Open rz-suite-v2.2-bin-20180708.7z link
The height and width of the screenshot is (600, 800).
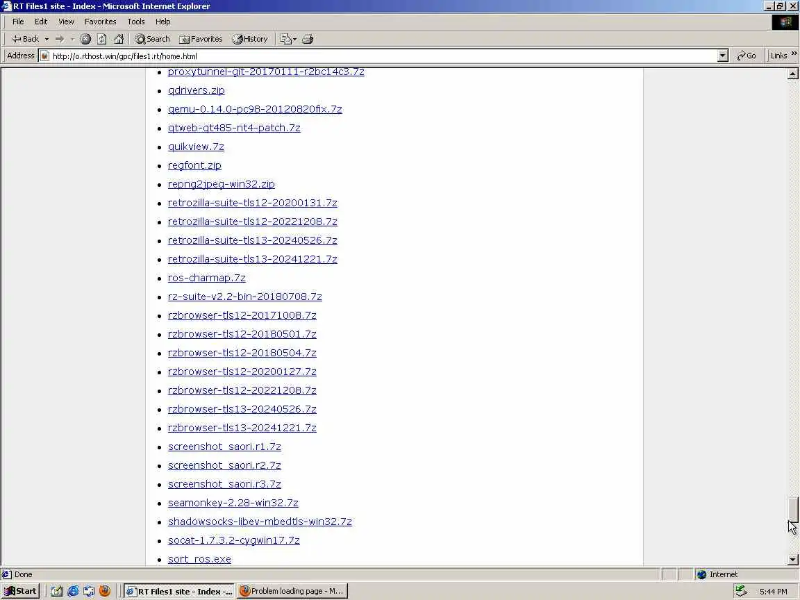click(x=245, y=297)
